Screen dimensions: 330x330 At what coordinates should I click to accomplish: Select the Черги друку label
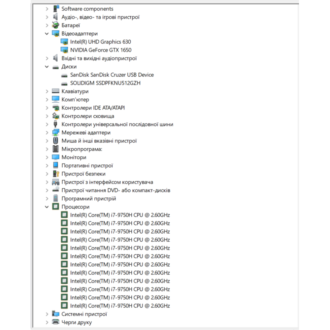(77, 322)
